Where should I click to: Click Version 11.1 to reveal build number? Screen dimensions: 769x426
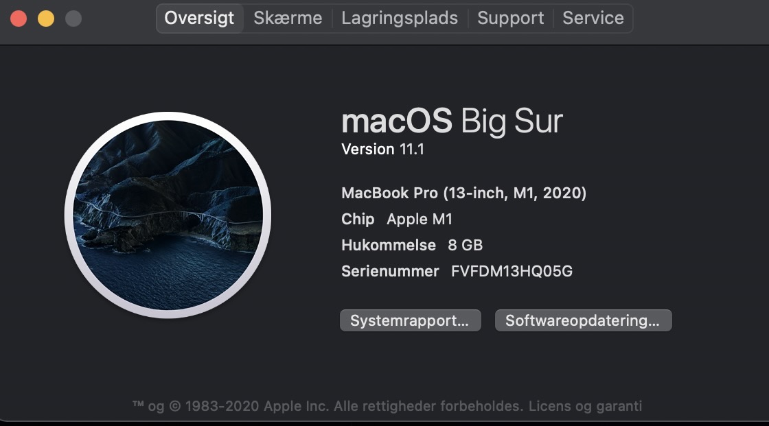[382, 149]
